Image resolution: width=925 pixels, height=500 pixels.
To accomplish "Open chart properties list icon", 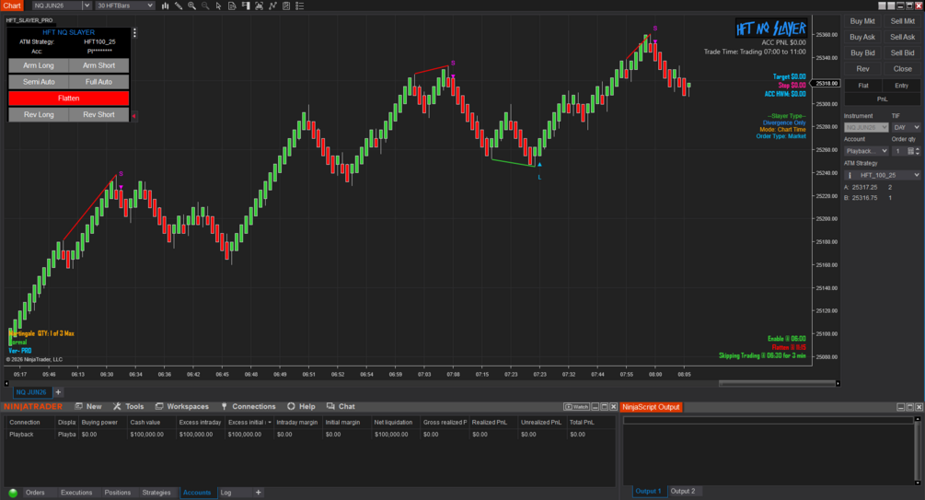I will coord(300,6).
